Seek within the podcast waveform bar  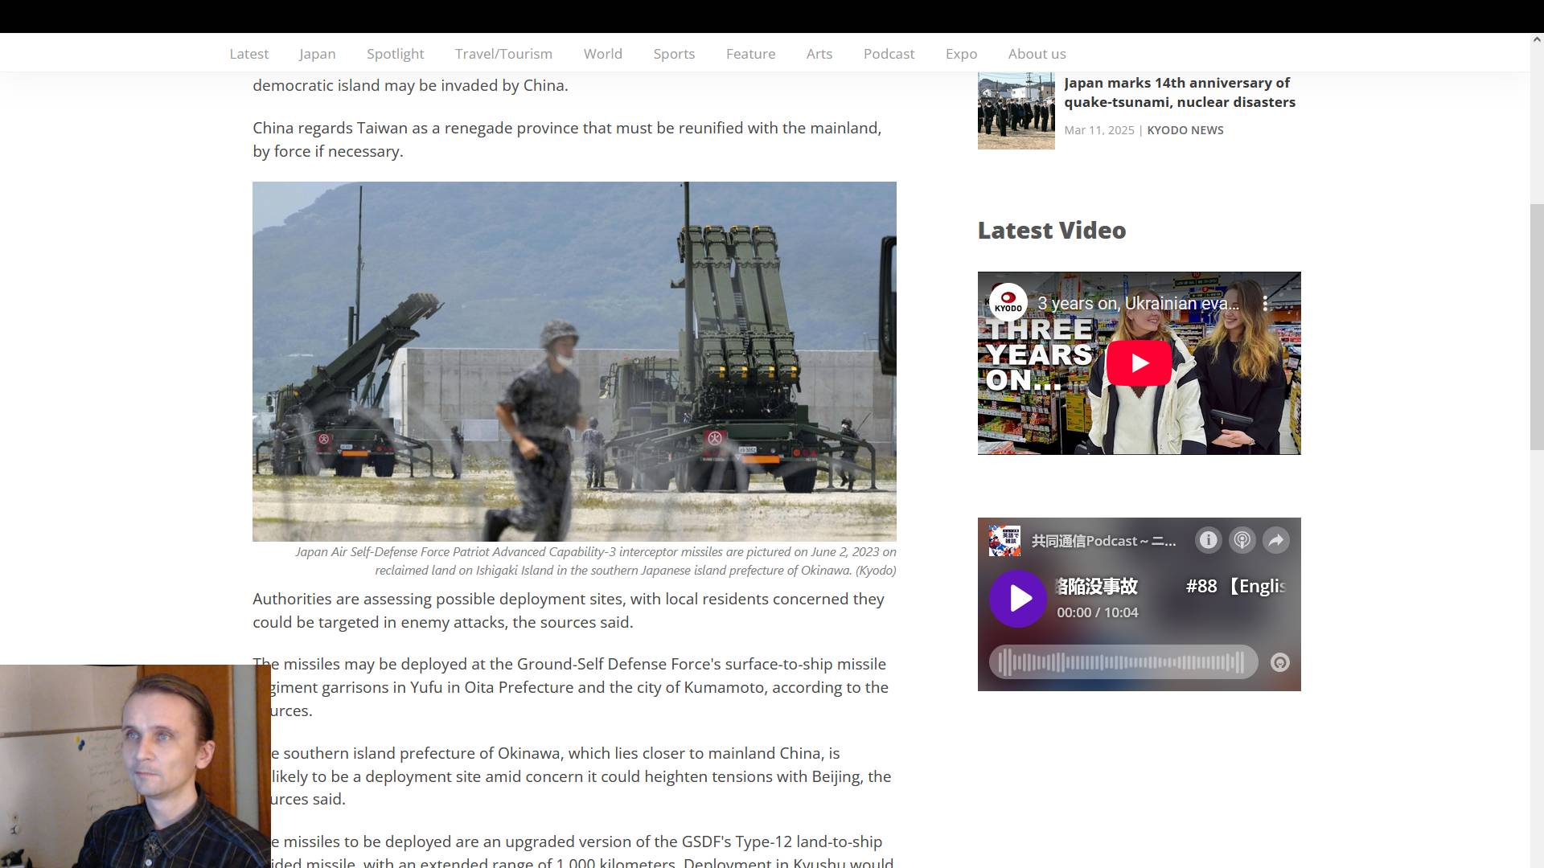click(x=1122, y=663)
